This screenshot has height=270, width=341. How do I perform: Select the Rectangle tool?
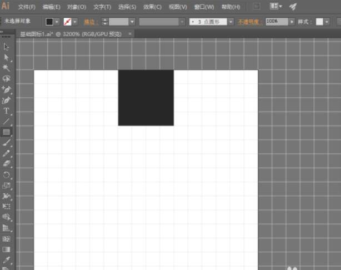7,132
